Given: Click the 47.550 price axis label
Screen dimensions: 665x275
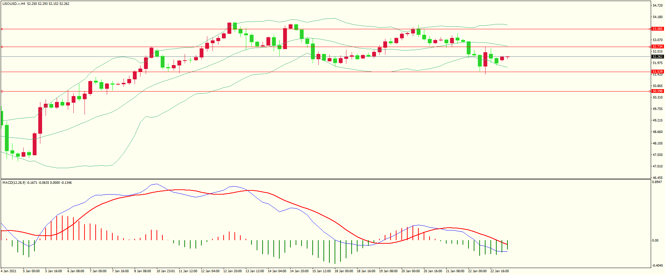Looking at the screenshot, I should pos(657,155).
